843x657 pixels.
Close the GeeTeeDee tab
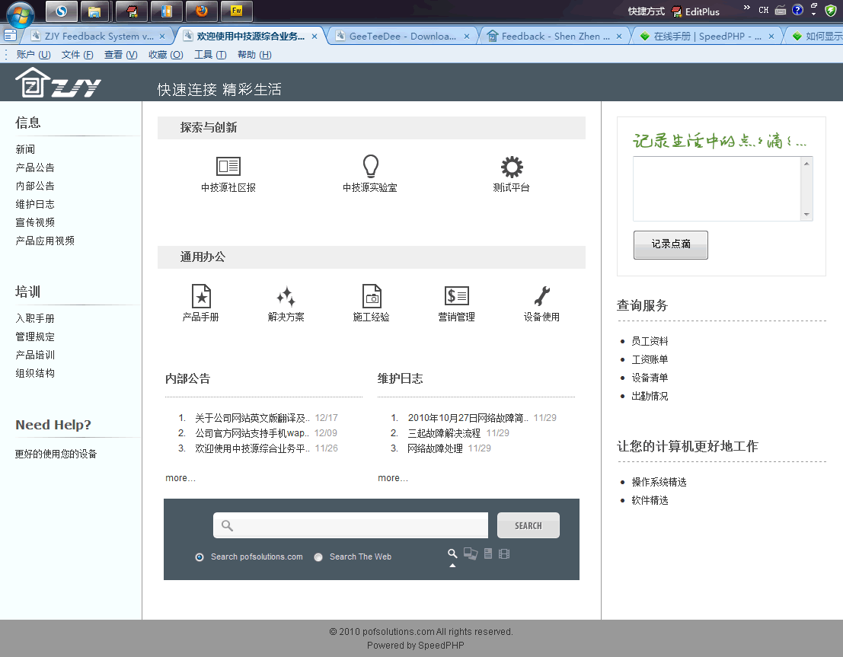[x=467, y=36]
